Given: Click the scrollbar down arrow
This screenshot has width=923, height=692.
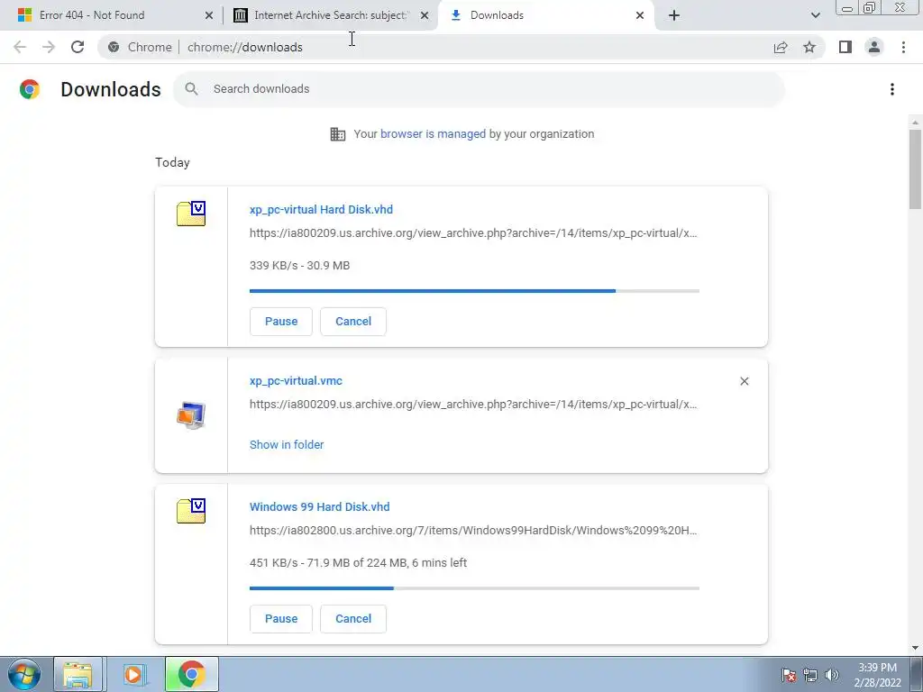Looking at the screenshot, I should click(915, 648).
